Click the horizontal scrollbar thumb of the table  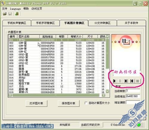click(x=56, y=95)
